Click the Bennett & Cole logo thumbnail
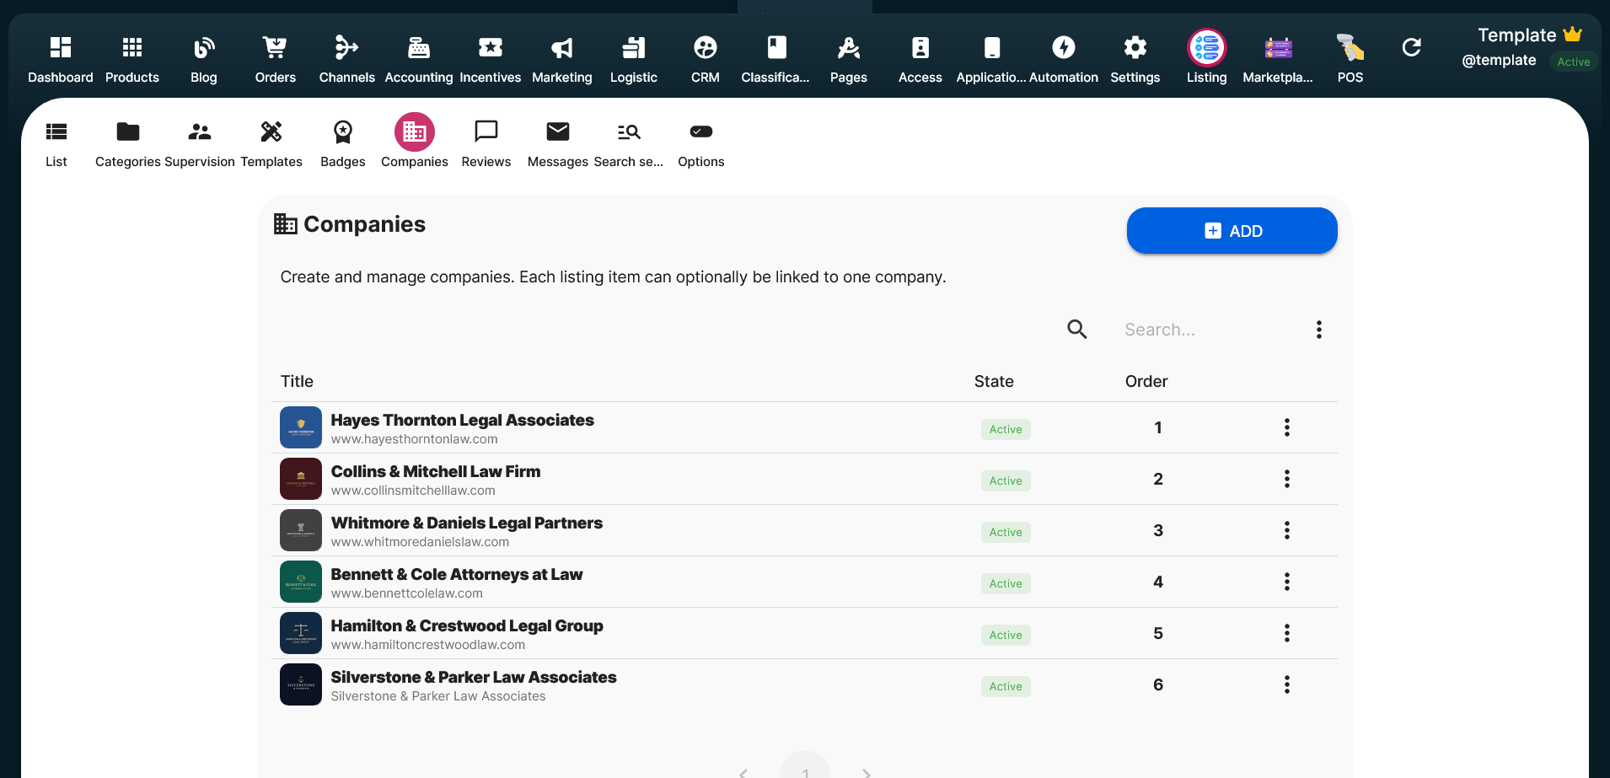 tap(301, 582)
